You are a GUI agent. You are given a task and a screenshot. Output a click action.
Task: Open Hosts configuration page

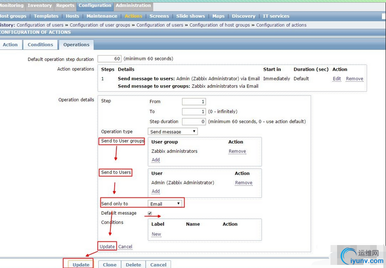(x=72, y=16)
